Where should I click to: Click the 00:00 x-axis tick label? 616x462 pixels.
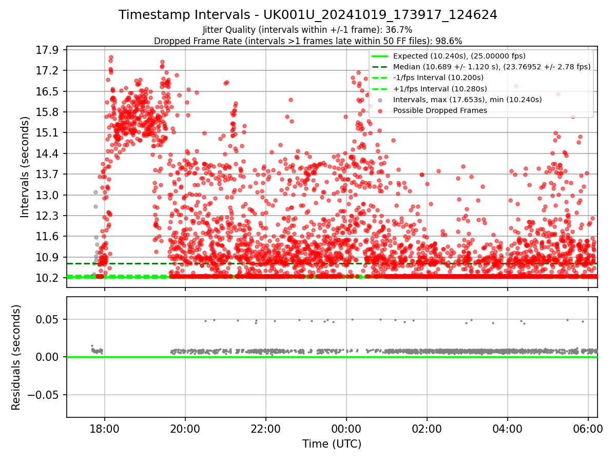click(x=346, y=428)
